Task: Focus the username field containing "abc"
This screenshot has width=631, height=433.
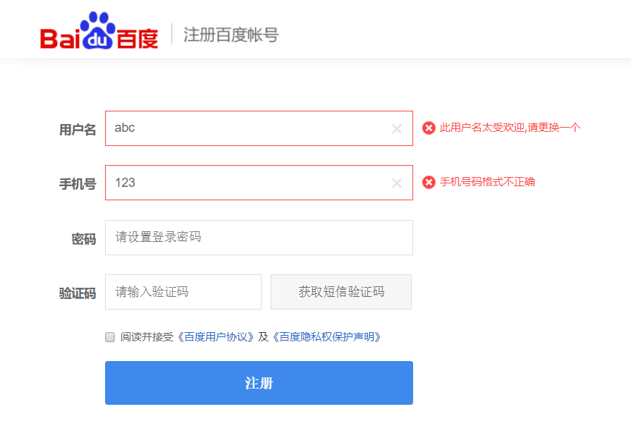Action: (x=247, y=128)
